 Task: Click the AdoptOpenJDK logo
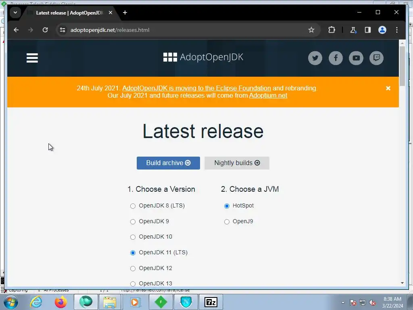pos(203,57)
